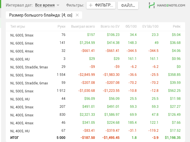The height and width of the screenshot is (142, 190).
Task: Click the ФАЙЛ button
Action: point(128,5)
